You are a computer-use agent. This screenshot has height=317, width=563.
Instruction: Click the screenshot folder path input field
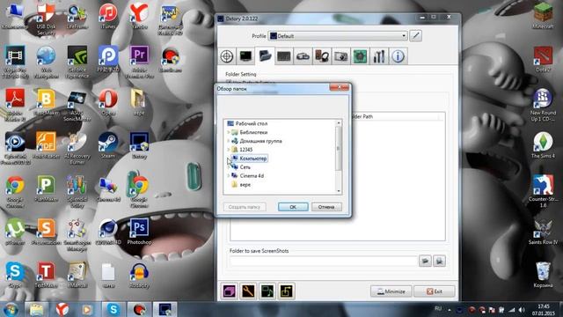pos(323,261)
